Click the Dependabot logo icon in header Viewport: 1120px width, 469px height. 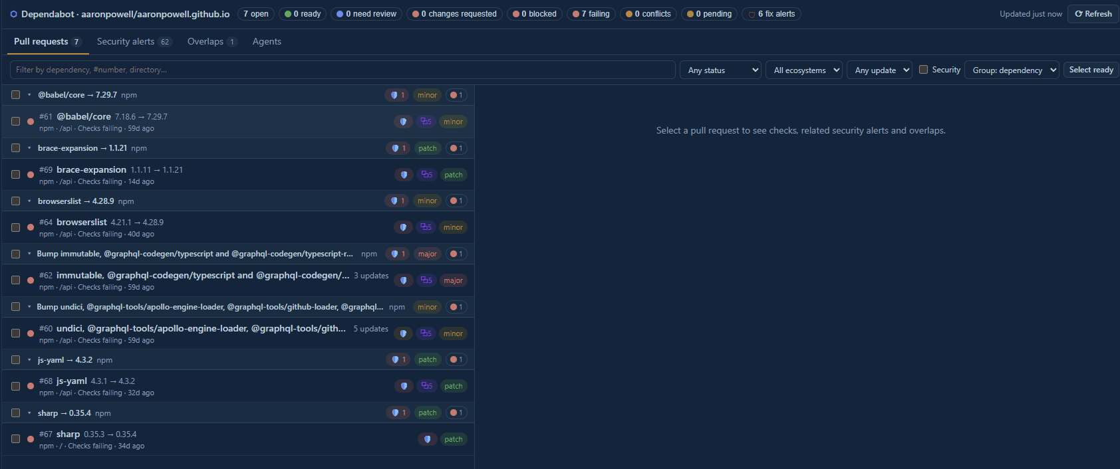pyautogui.click(x=13, y=14)
